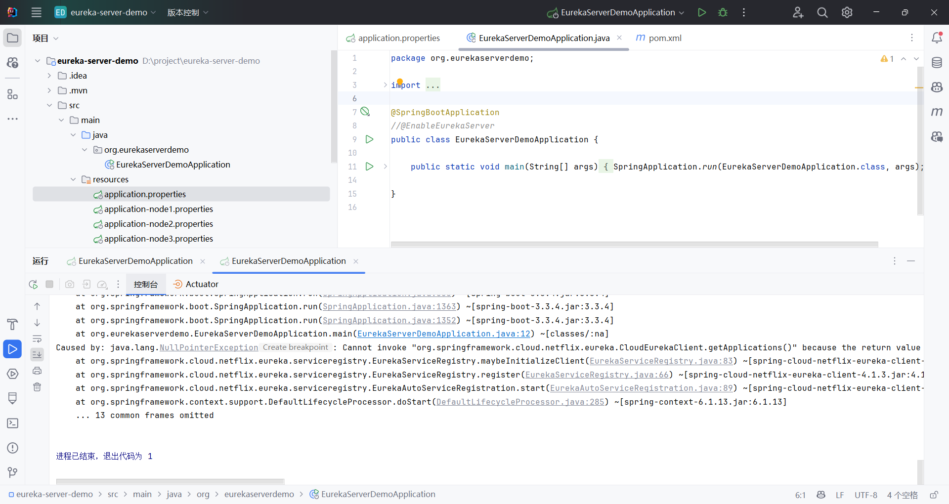Open the Project tool window folder icon

pyautogui.click(x=13, y=38)
